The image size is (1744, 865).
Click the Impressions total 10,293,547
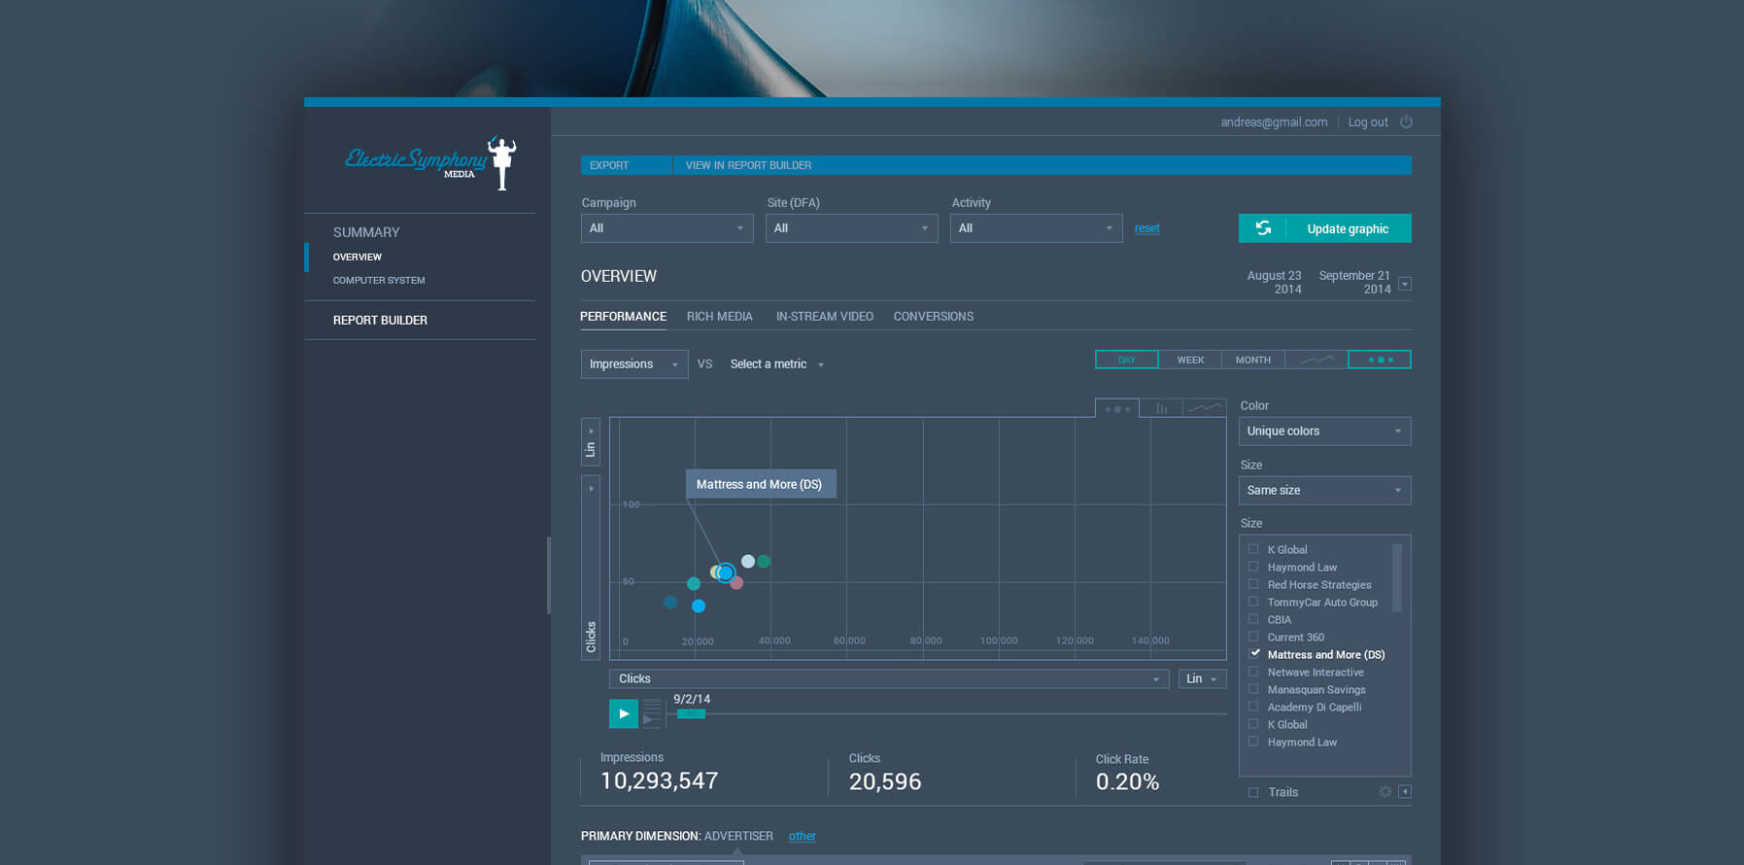[x=659, y=781]
